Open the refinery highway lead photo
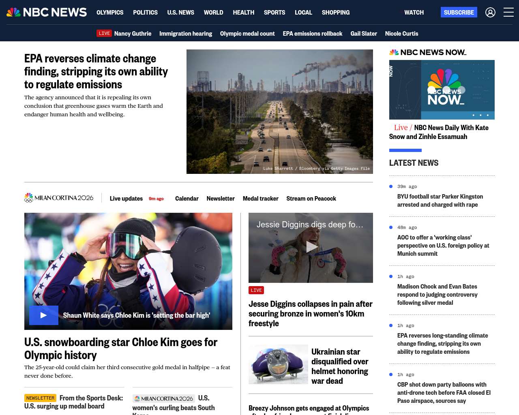519x415 pixels. (x=280, y=111)
